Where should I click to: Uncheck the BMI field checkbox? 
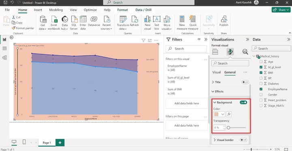[x=261, y=73]
